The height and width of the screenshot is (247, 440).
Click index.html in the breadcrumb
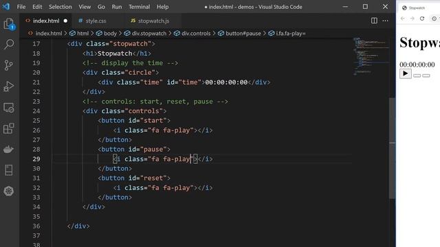pyautogui.click(x=49, y=34)
